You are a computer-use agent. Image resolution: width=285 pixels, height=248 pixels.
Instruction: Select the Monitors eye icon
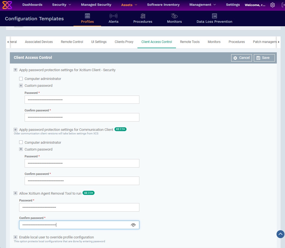pyautogui.click(x=174, y=16)
